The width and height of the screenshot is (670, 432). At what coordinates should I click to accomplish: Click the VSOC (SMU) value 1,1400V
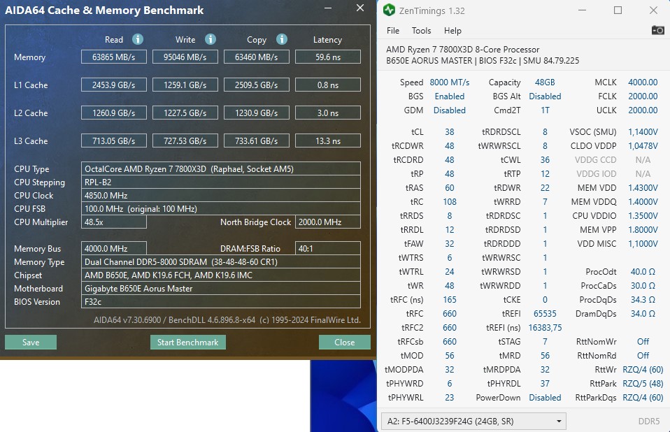pos(643,132)
